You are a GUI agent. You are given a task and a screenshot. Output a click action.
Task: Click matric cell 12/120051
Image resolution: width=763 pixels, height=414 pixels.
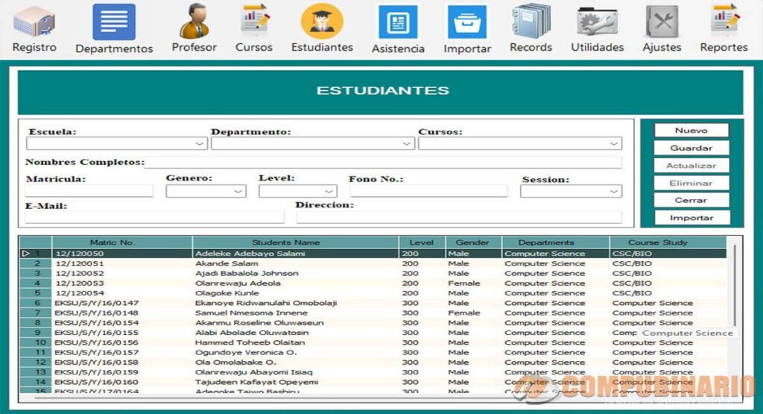(122, 263)
